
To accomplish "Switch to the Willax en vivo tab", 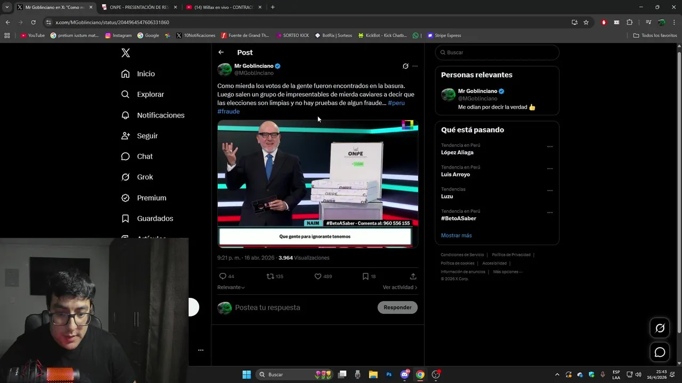I will [224, 7].
